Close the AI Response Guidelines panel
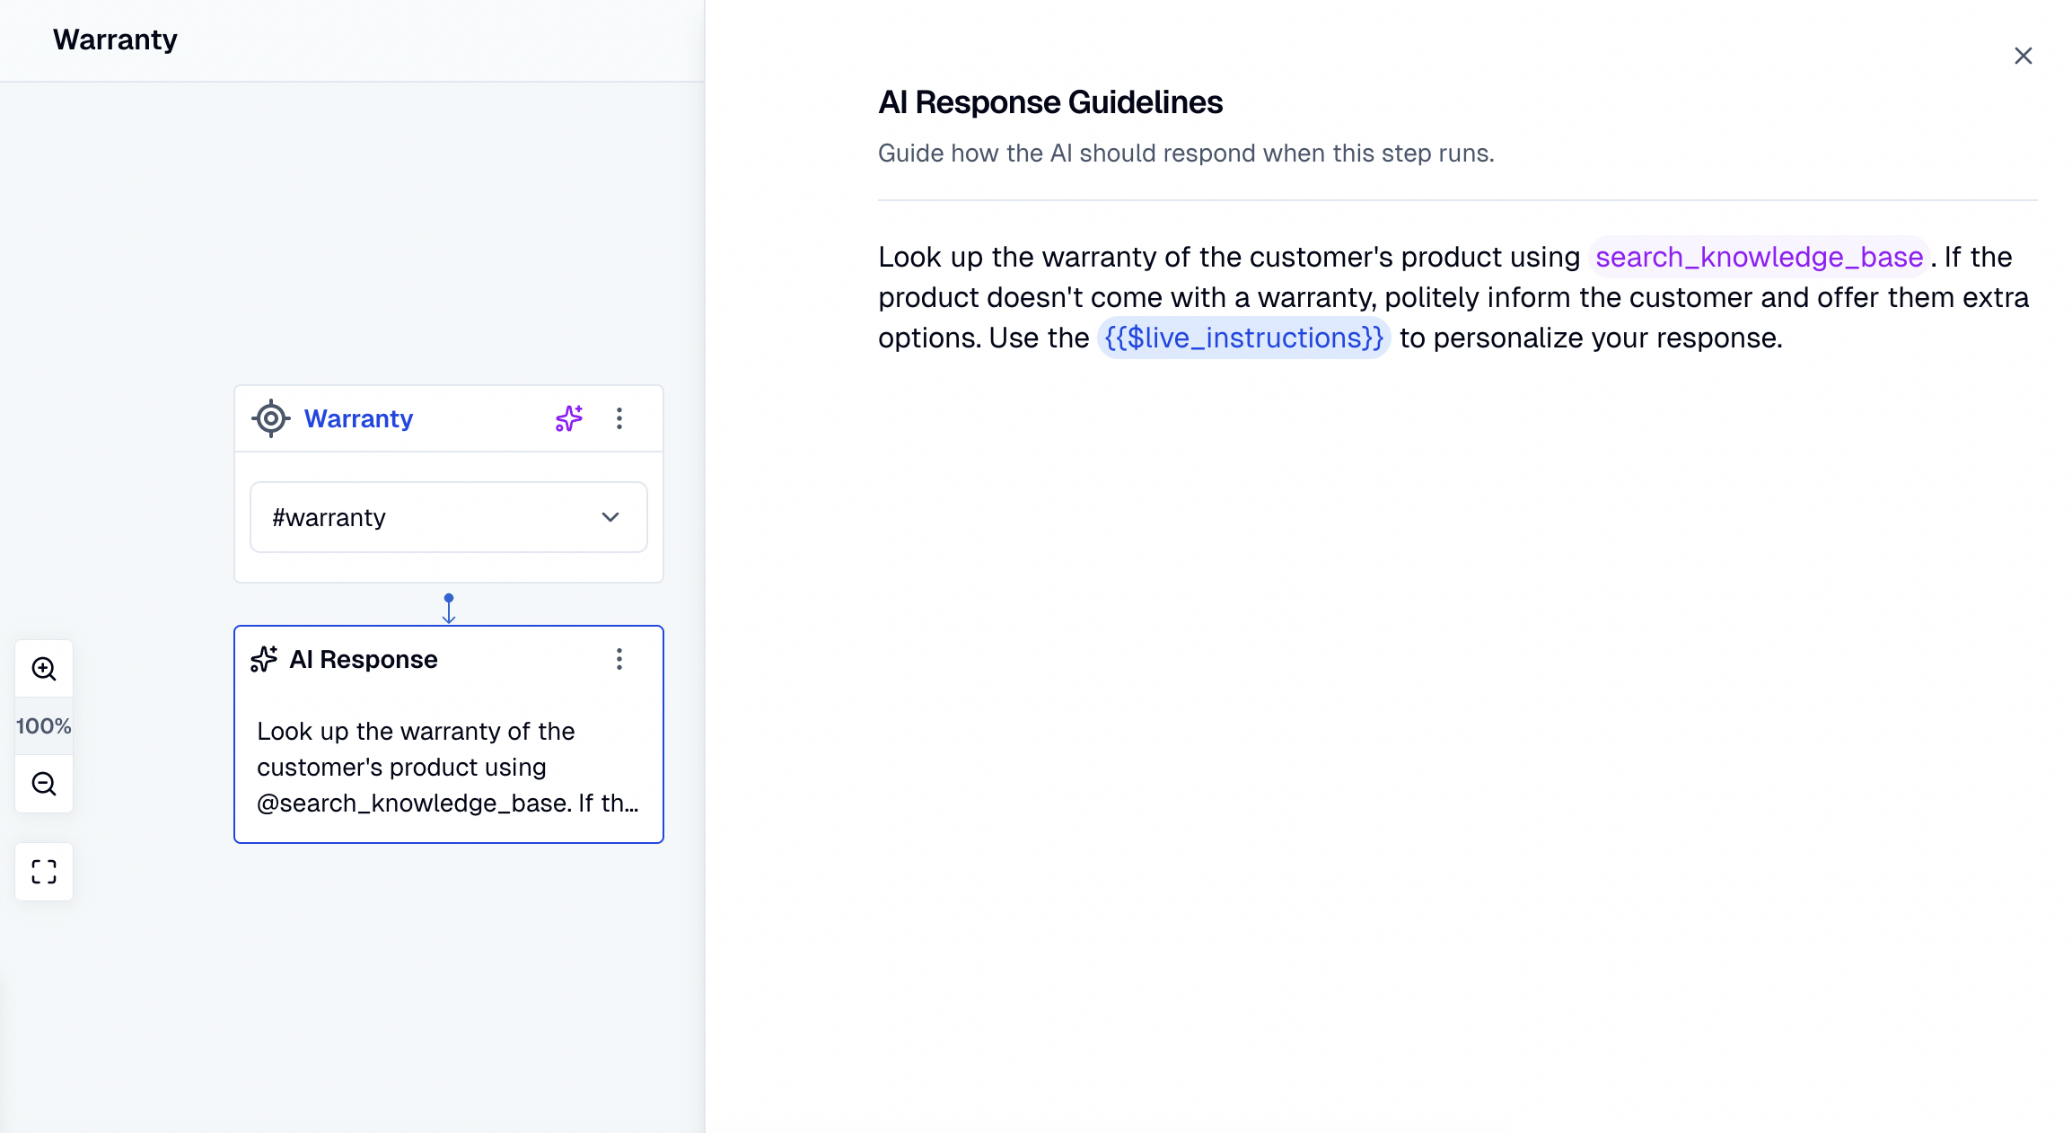Viewport: 2072px width, 1133px height. (2023, 56)
